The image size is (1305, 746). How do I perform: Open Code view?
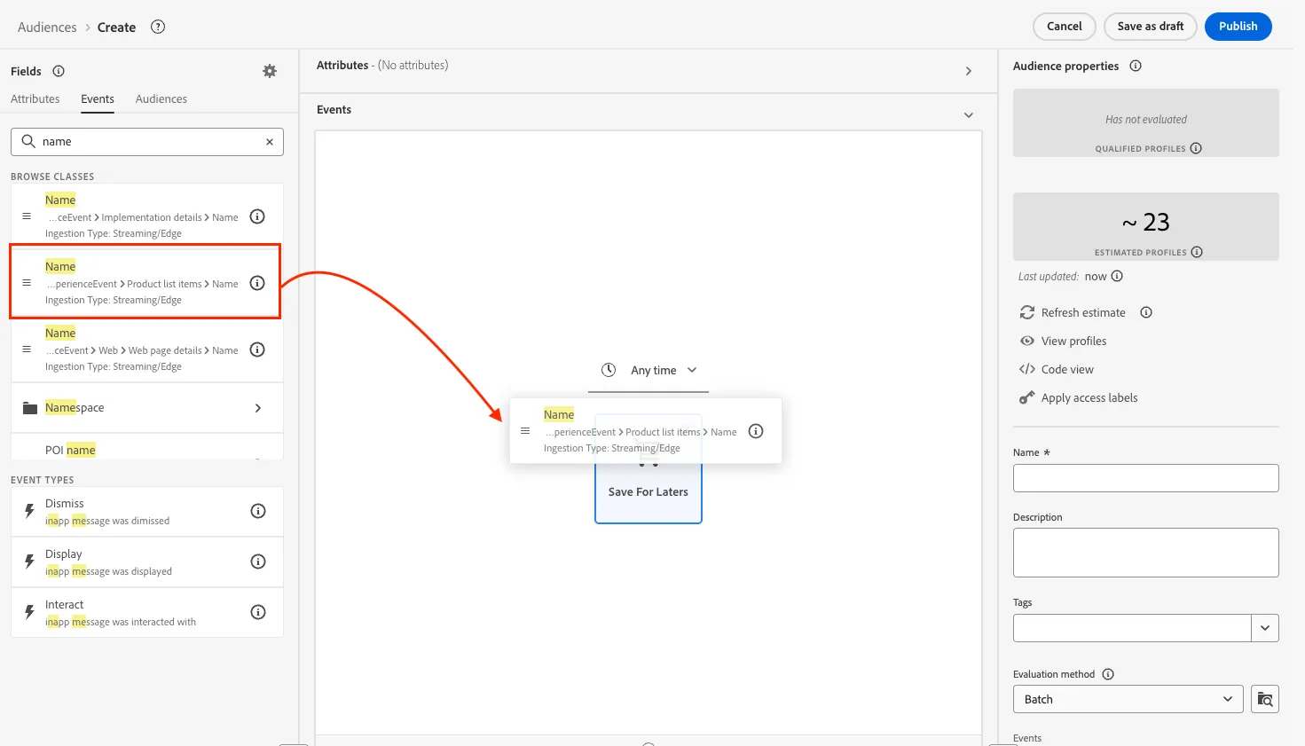pos(1057,369)
